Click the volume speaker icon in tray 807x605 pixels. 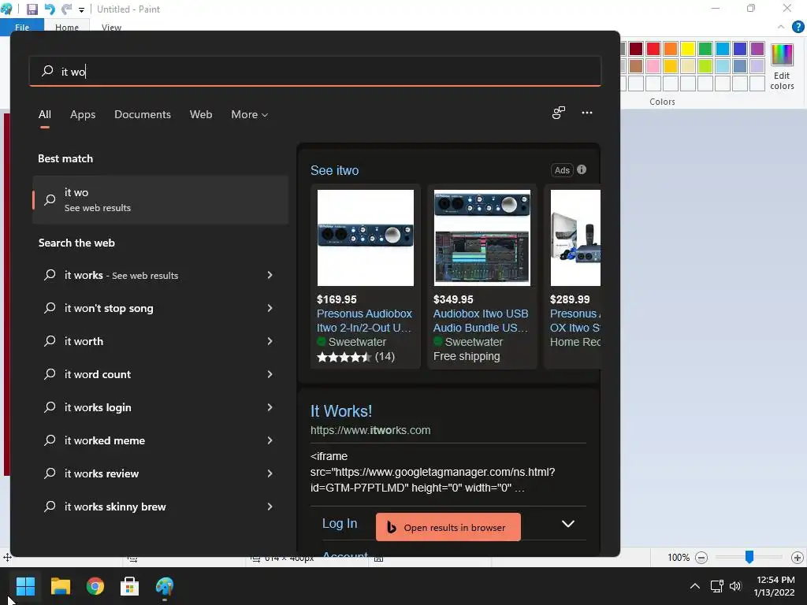735,586
